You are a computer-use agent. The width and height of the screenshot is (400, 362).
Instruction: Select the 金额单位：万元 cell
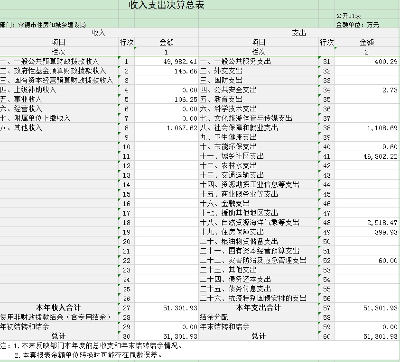(357, 24)
